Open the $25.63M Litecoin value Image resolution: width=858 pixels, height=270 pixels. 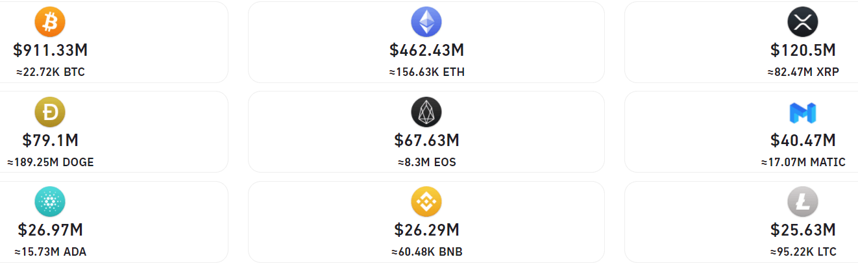(803, 230)
